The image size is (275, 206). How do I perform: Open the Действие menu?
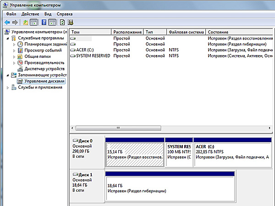point(30,14)
